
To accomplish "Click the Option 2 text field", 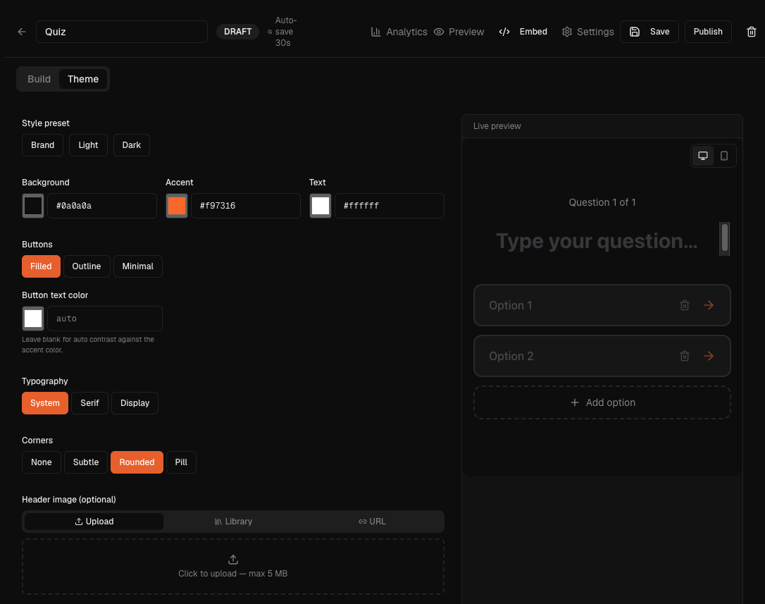I will tap(578, 356).
